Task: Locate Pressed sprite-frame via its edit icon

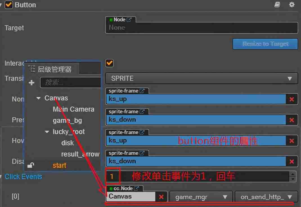Action: (x=142, y=111)
